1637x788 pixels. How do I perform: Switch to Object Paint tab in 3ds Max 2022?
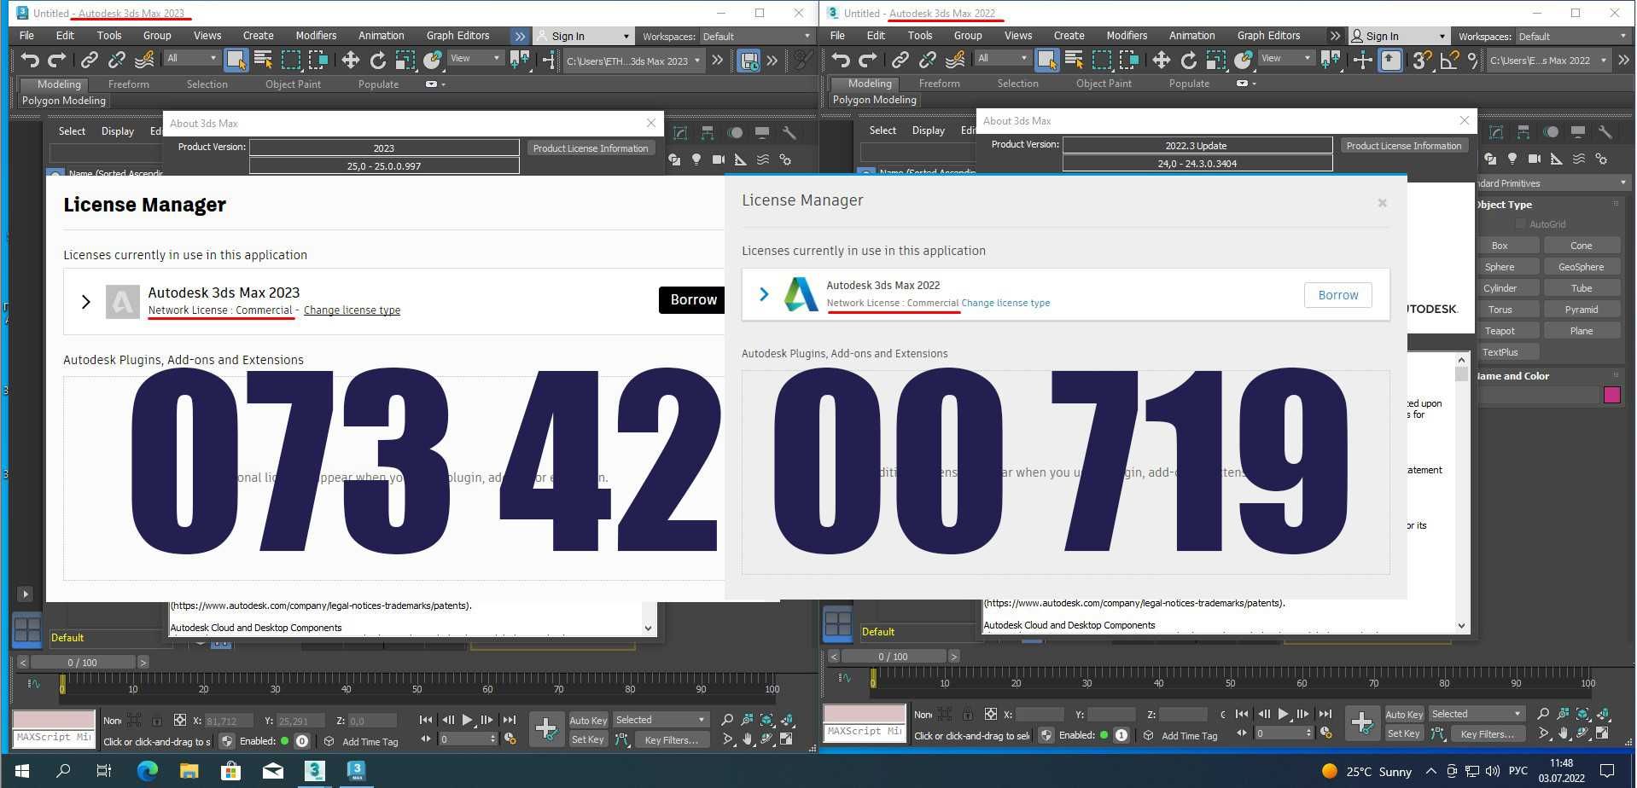(x=1104, y=84)
